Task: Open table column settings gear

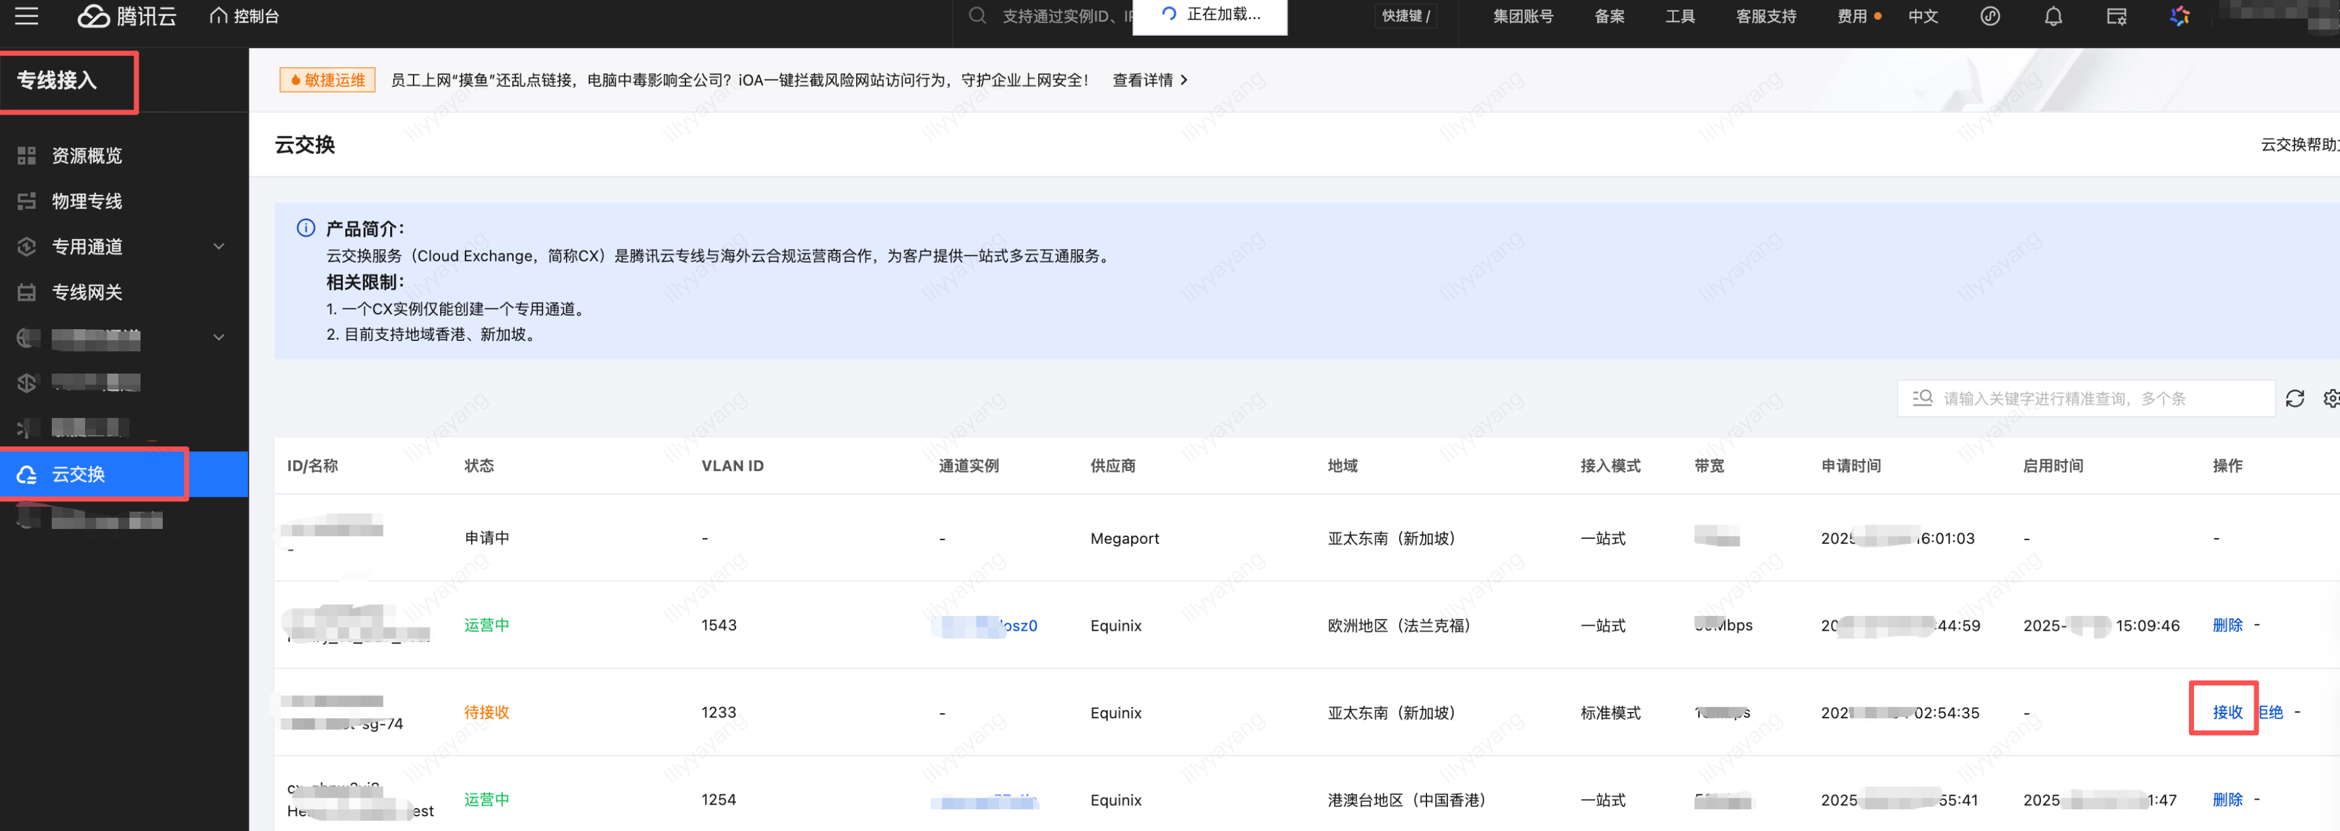Action: 2331,399
